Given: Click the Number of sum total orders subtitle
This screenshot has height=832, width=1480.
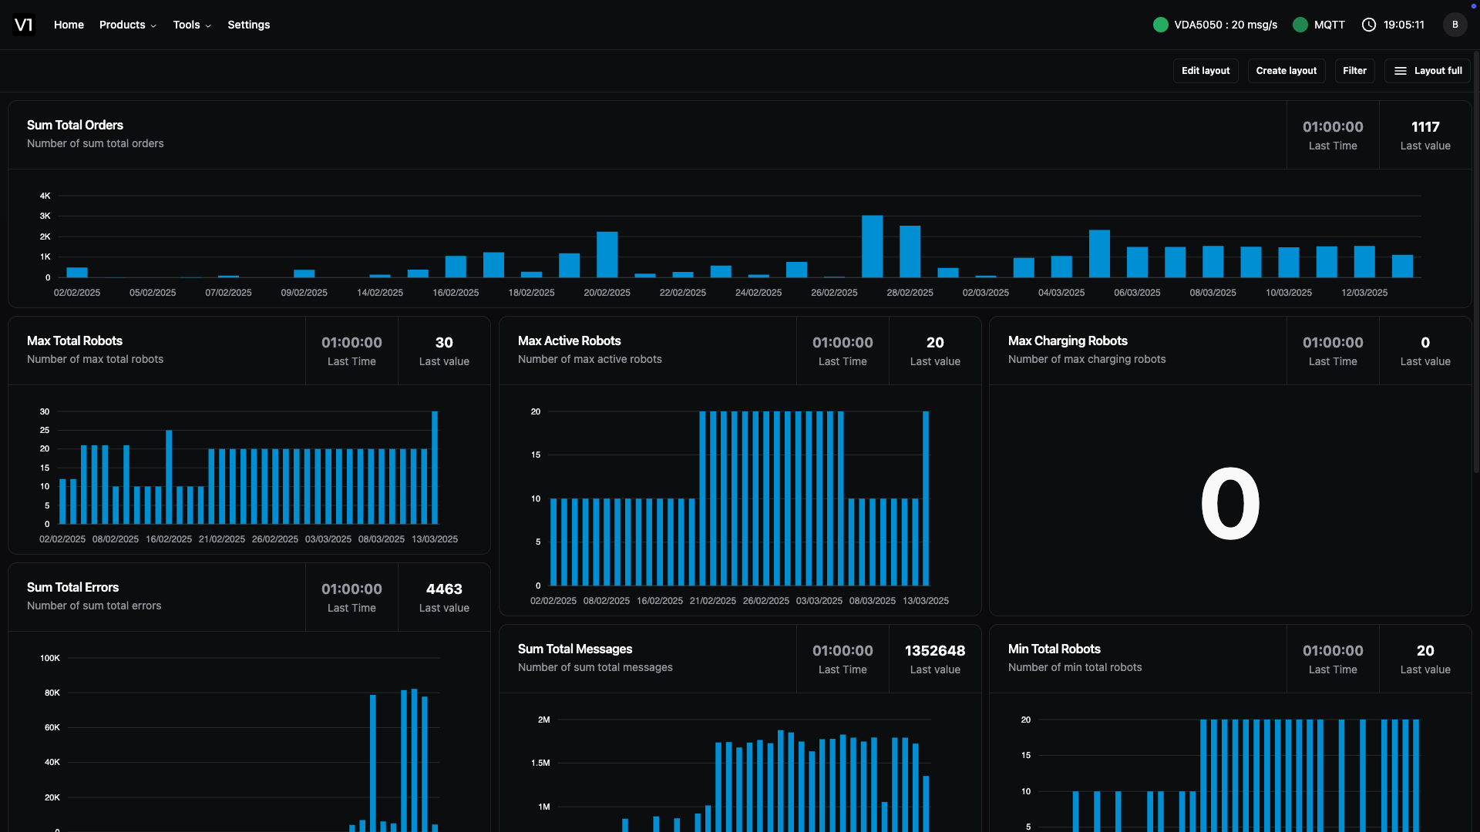Looking at the screenshot, I should click(96, 143).
